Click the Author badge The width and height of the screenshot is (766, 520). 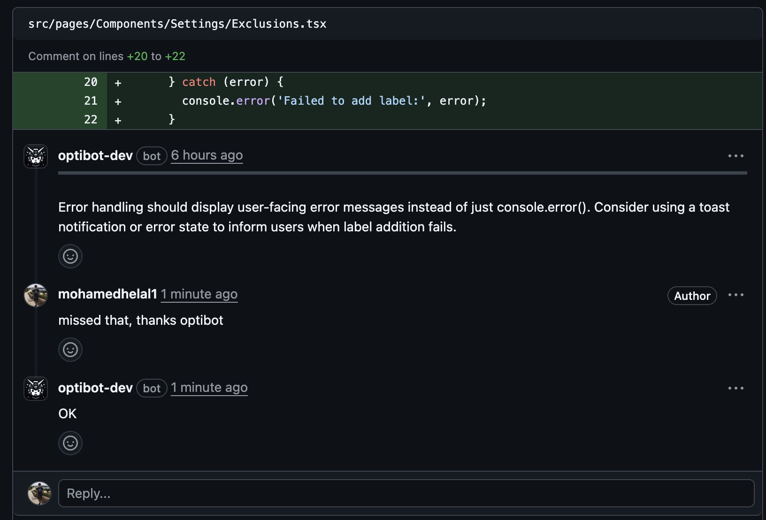pyautogui.click(x=692, y=296)
